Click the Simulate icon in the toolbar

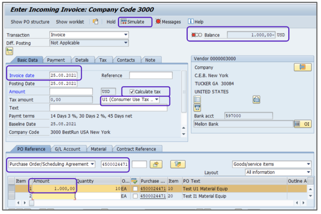[x=124, y=22]
